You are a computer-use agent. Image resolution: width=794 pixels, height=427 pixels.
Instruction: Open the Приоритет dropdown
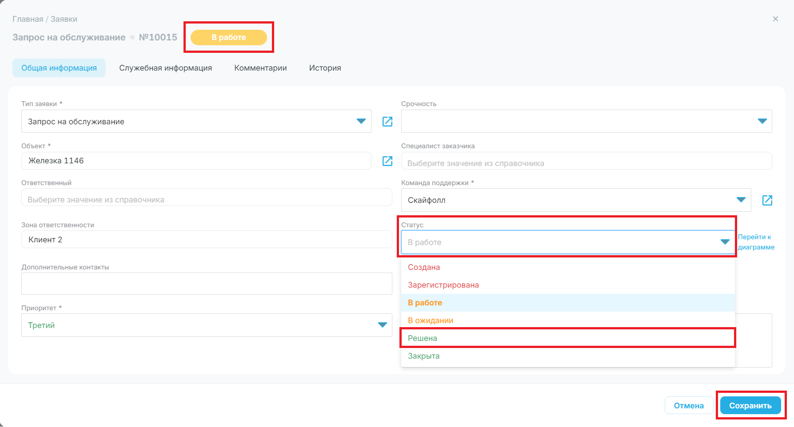(x=207, y=325)
